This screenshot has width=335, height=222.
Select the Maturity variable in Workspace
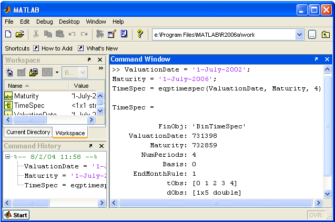tap(50, 96)
